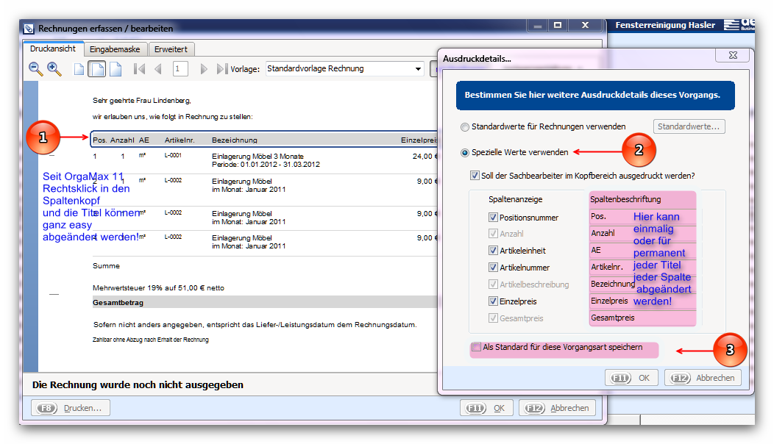
Task: Click the 24,00 € price value
Action: 425,157
